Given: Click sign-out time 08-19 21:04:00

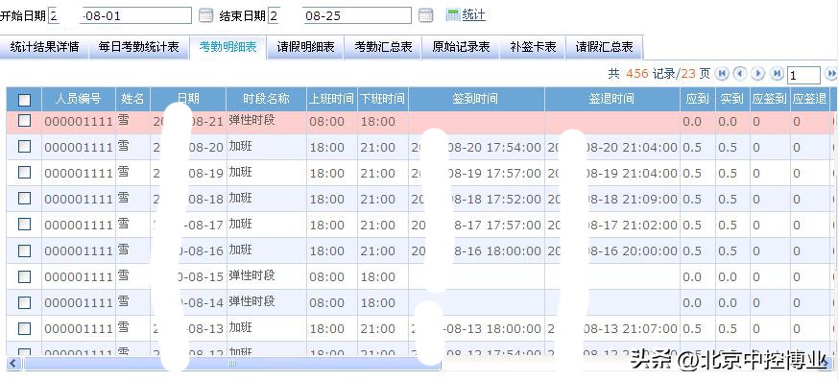Looking at the screenshot, I should pos(612,173).
